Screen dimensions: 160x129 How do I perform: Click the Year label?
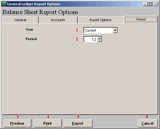(29, 29)
